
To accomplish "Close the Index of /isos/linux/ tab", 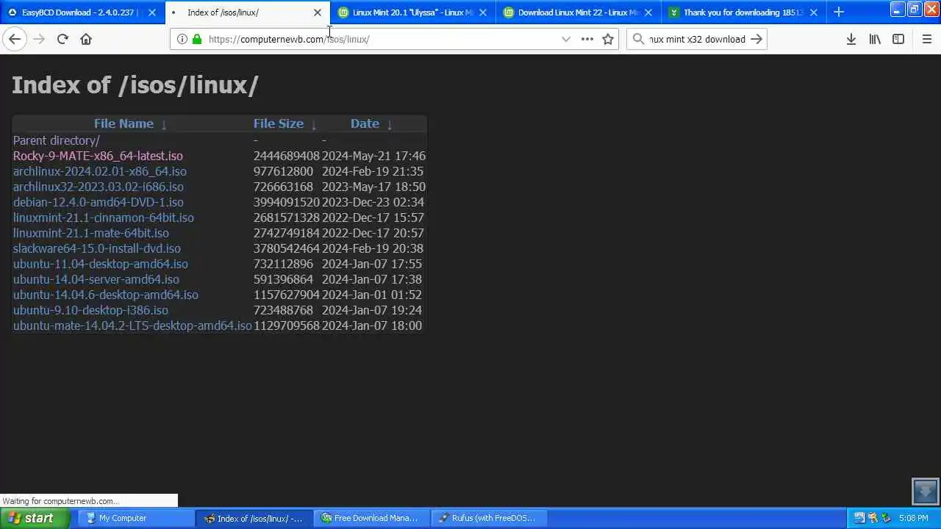I will tap(318, 12).
